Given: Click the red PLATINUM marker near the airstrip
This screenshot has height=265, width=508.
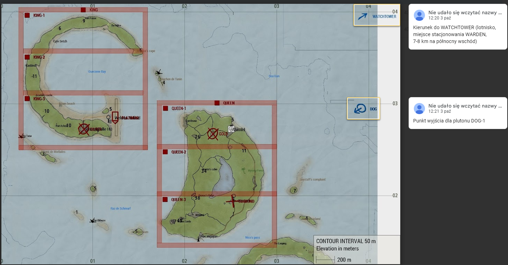Looking at the screenshot, I should 115,117.
